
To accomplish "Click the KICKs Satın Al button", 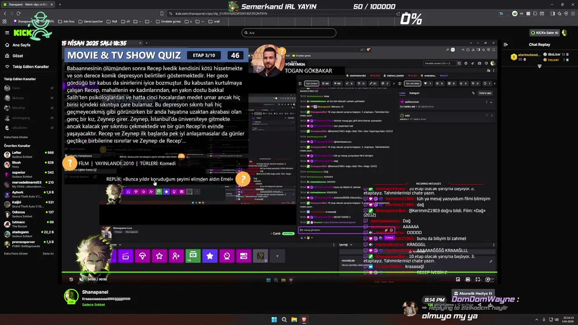I will [545, 32].
